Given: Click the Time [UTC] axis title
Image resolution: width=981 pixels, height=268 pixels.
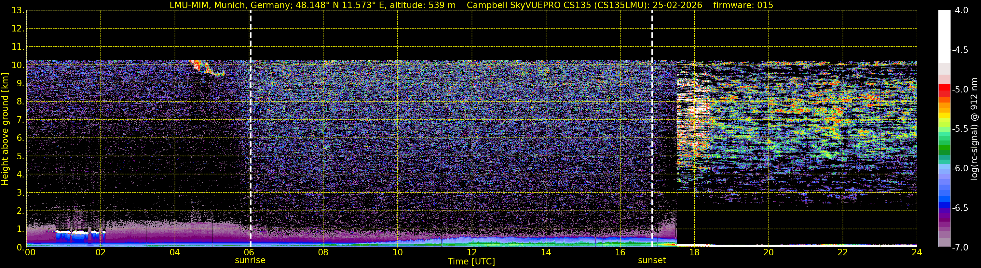Looking at the screenshot, I should (x=471, y=262).
